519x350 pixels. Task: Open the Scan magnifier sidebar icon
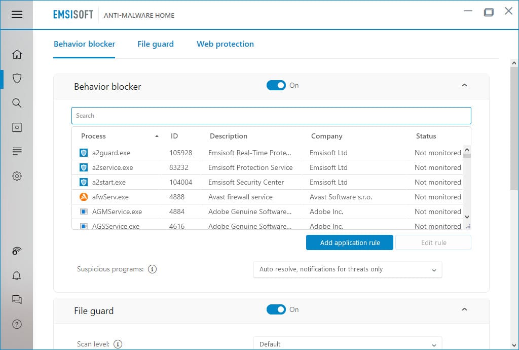pyautogui.click(x=17, y=103)
